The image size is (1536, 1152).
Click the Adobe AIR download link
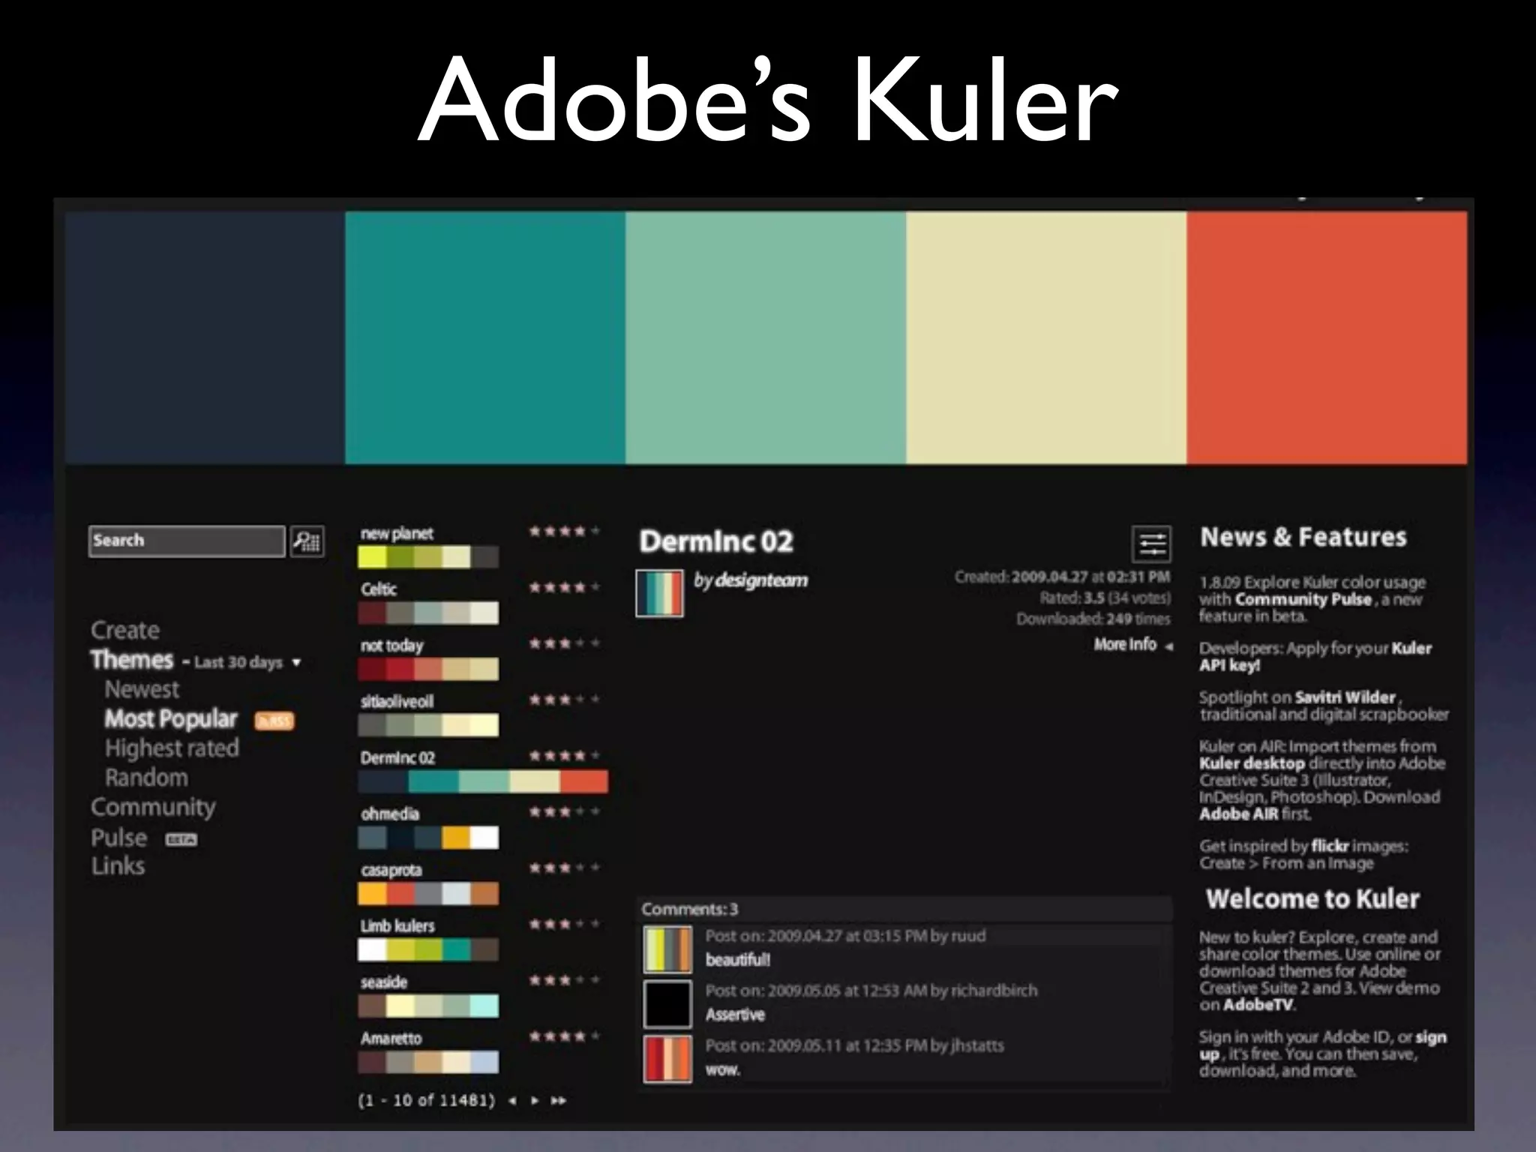(x=1238, y=814)
